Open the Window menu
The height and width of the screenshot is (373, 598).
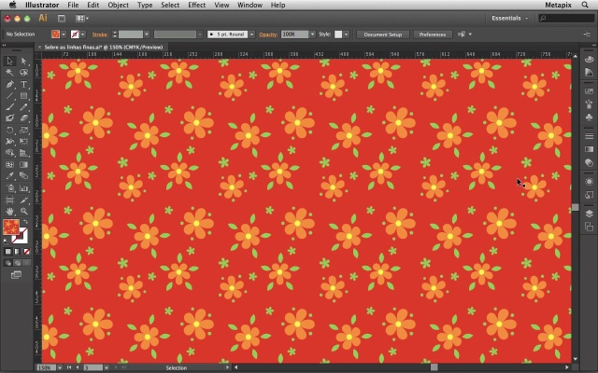(249, 5)
